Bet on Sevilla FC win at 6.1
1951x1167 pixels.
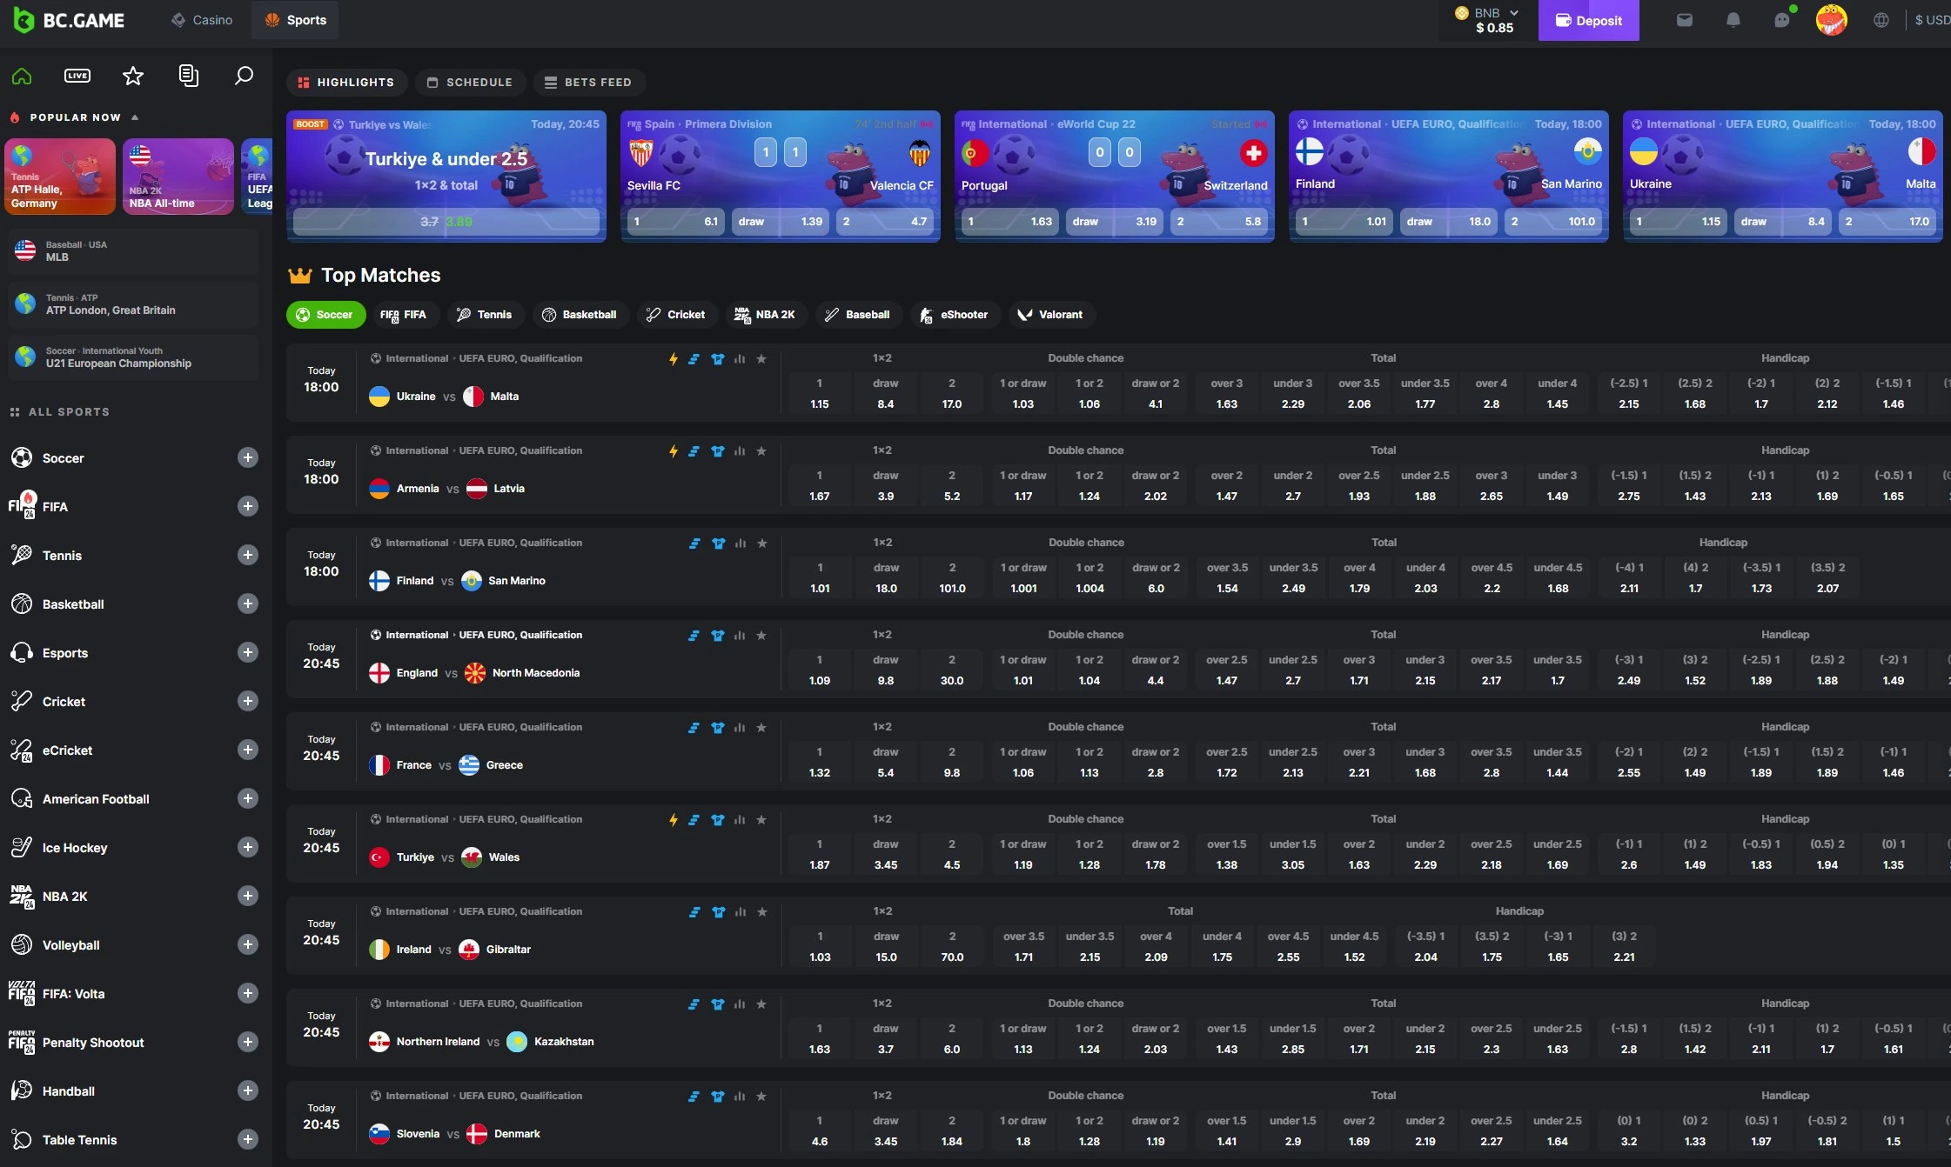[x=676, y=222]
